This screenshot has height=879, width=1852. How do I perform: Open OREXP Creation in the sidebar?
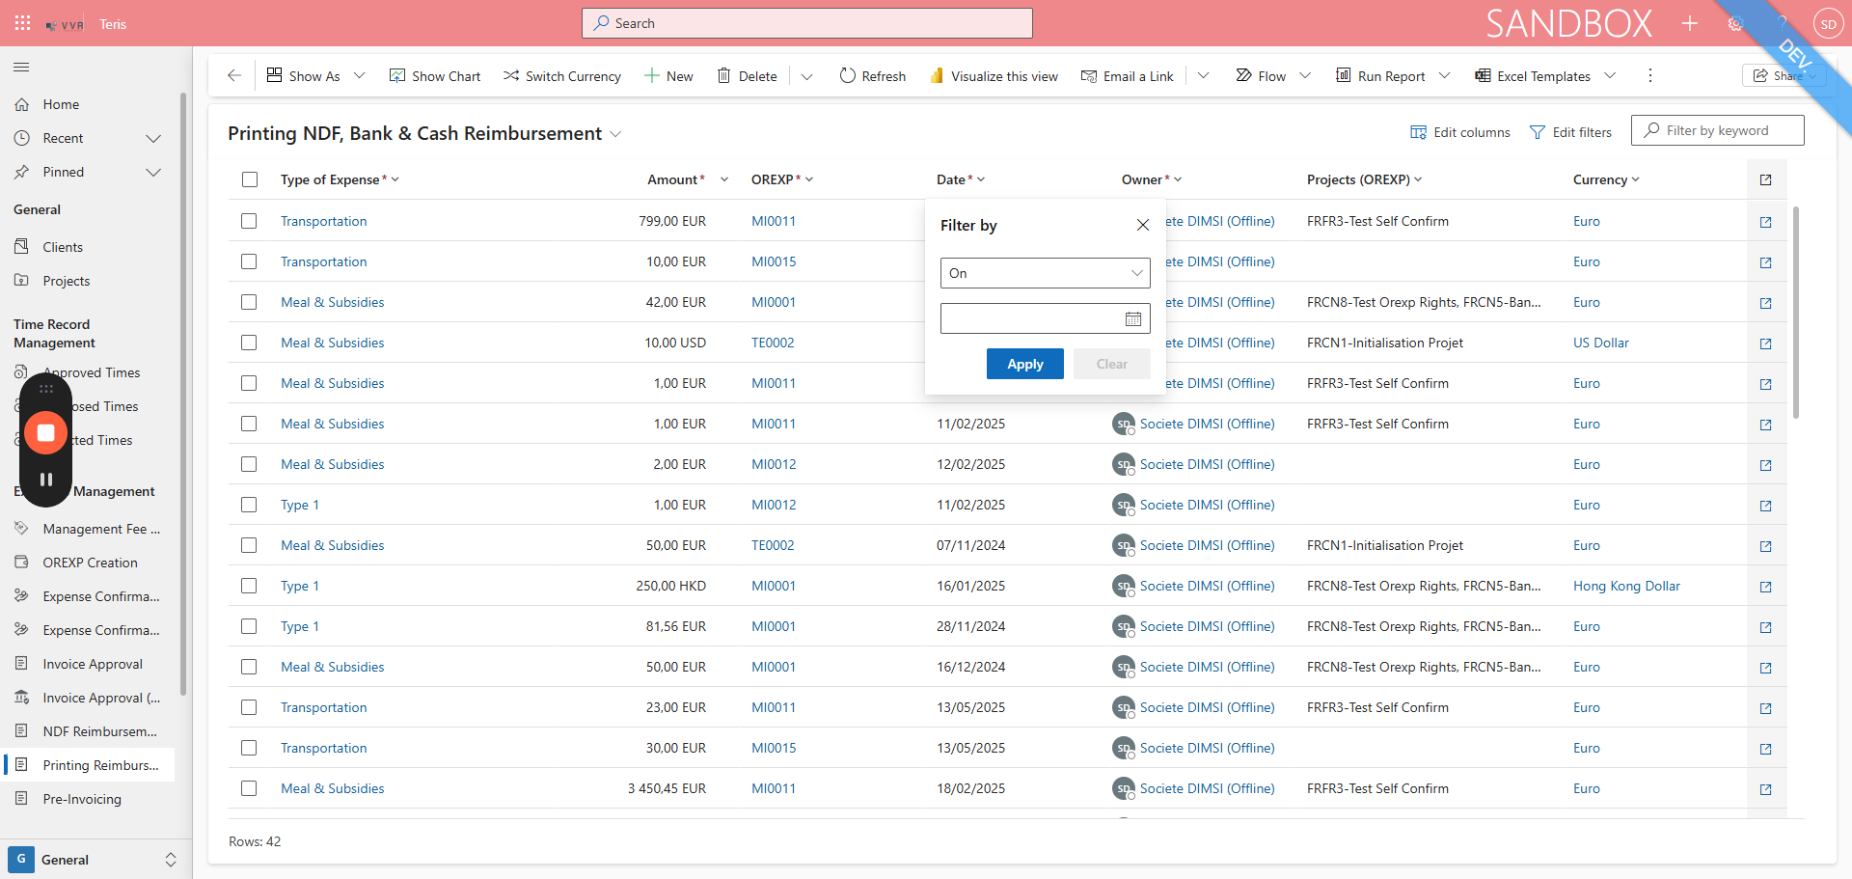tap(89, 563)
